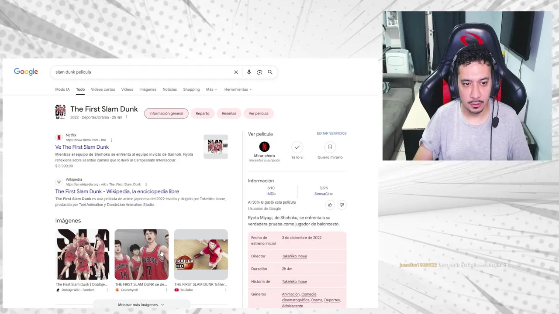Open The First Slam Dunk Wikipedia link

[x=117, y=191]
